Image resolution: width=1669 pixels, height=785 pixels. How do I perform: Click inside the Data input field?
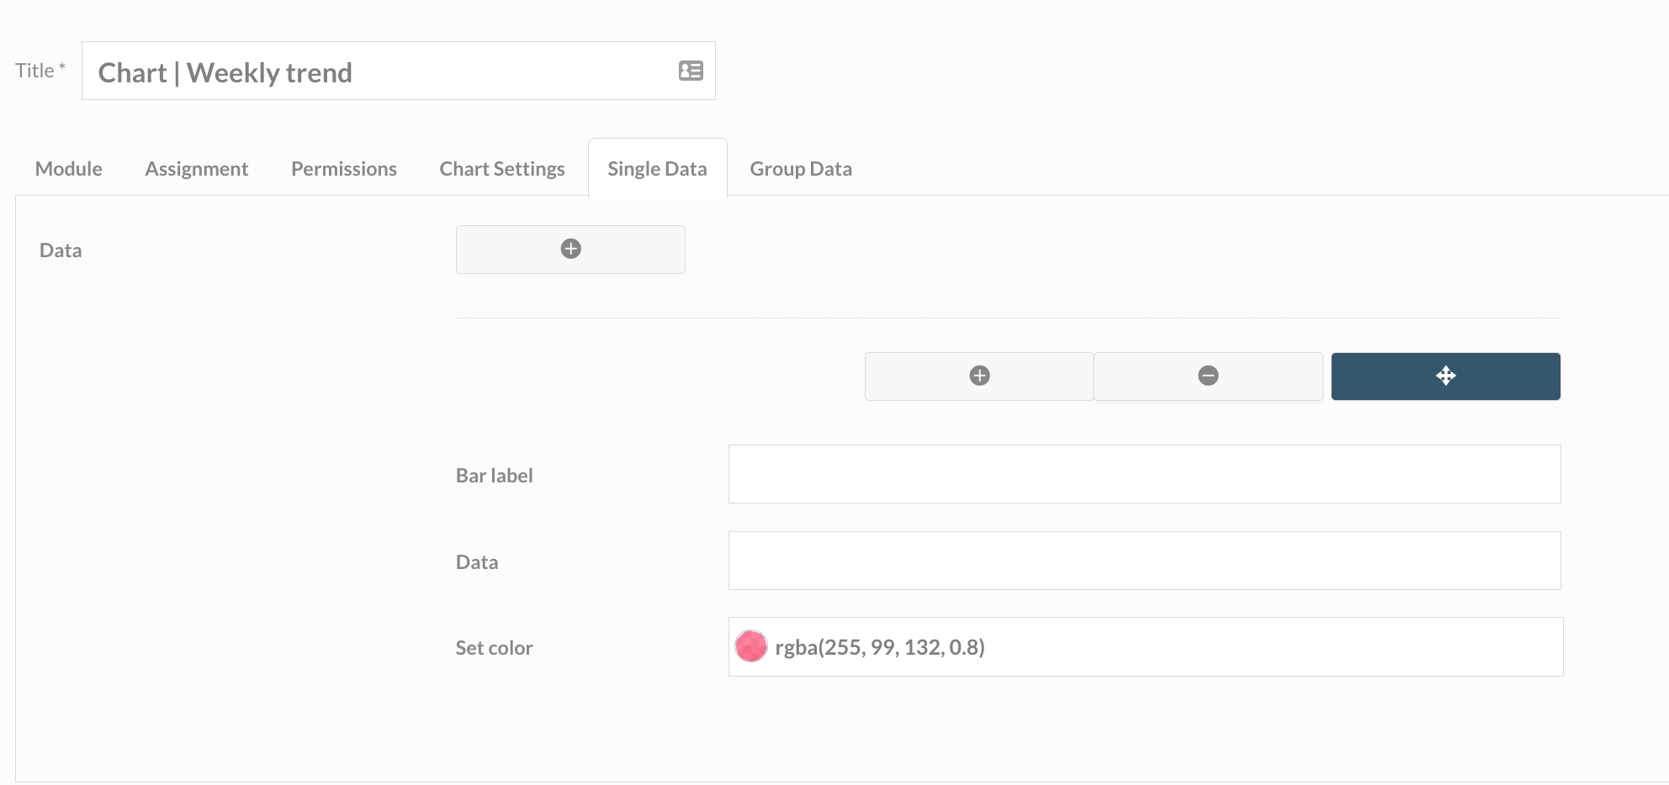tap(1144, 561)
